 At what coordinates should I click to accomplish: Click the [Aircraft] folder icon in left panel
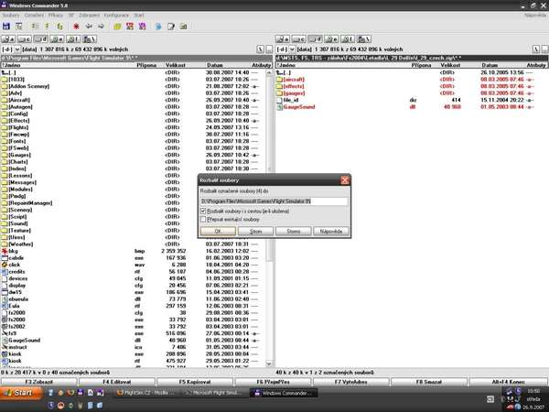click(x=5, y=100)
